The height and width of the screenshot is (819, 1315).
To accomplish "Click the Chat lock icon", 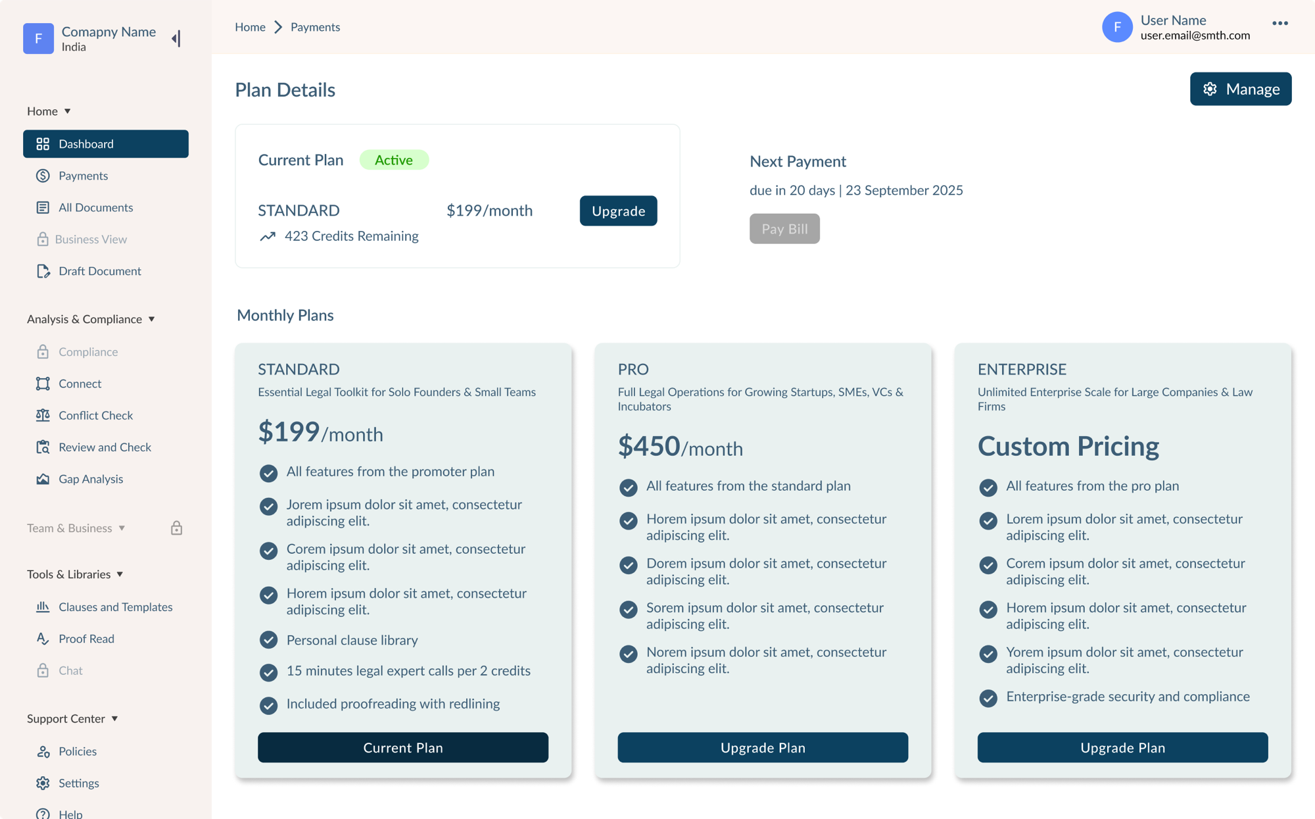I will coord(43,670).
